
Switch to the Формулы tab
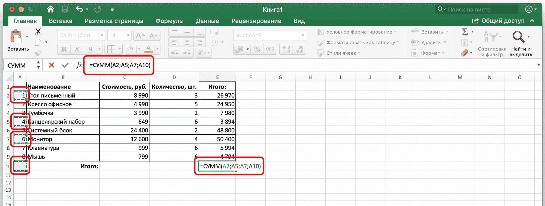[169, 21]
